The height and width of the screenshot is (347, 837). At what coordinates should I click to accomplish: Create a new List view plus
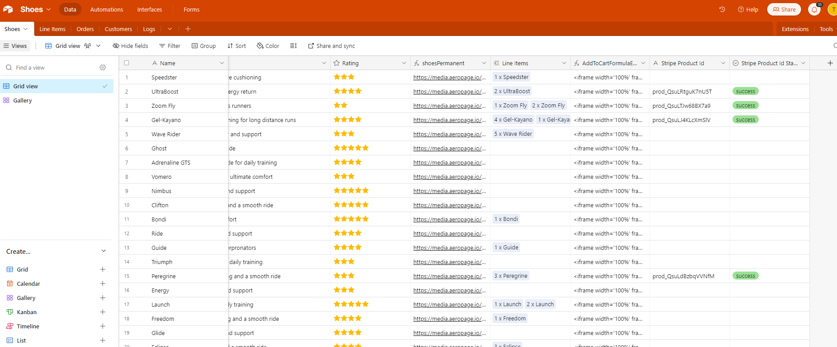click(103, 340)
